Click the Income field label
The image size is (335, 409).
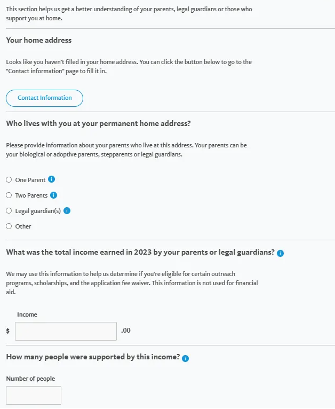click(27, 314)
